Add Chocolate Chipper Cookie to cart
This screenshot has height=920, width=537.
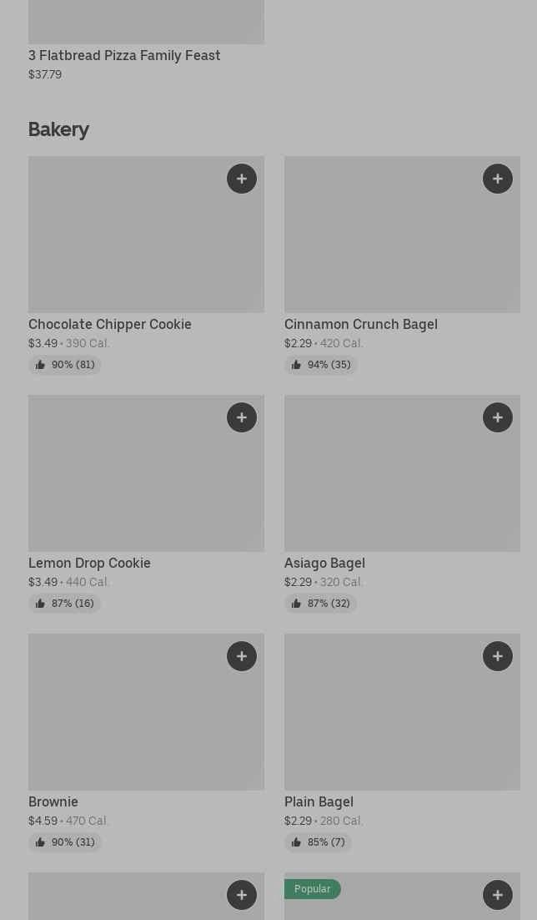(x=242, y=179)
